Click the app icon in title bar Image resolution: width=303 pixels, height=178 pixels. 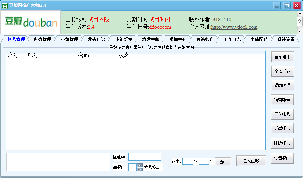pos(5,6)
